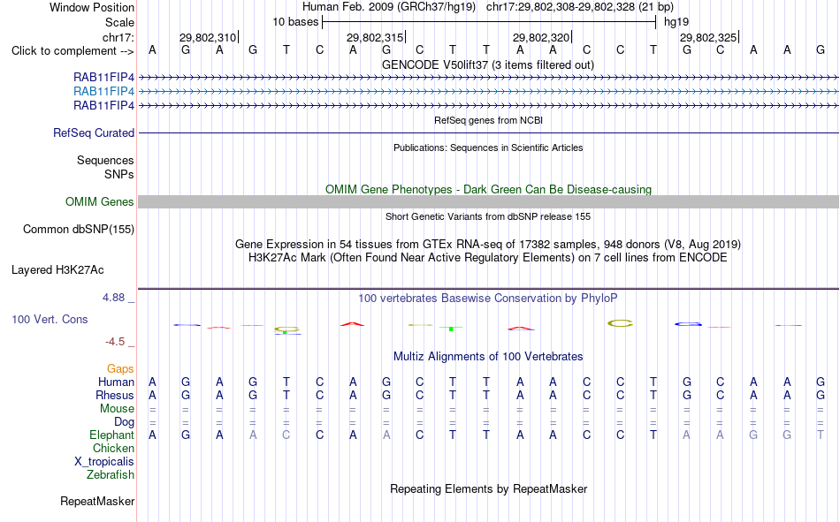
Task: Click '100 vertebrates Basewise Conservation by PhyloP'
Action: [x=488, y=299]
